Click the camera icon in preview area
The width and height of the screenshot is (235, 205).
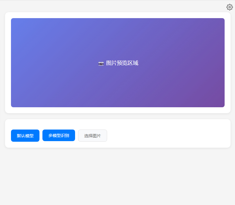(x=101, y=63)
